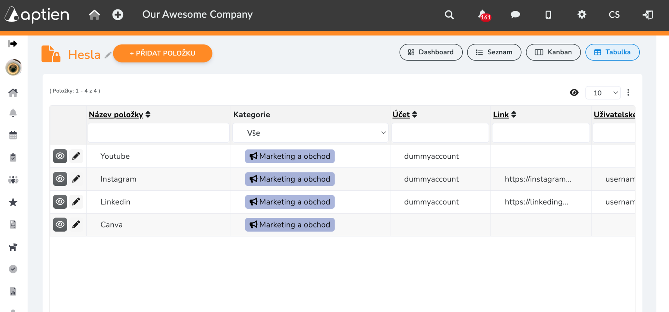The height and width of the screenshot is (312, 669).
Task: View the Canva item eye button
Action: [x=60, y=224]
